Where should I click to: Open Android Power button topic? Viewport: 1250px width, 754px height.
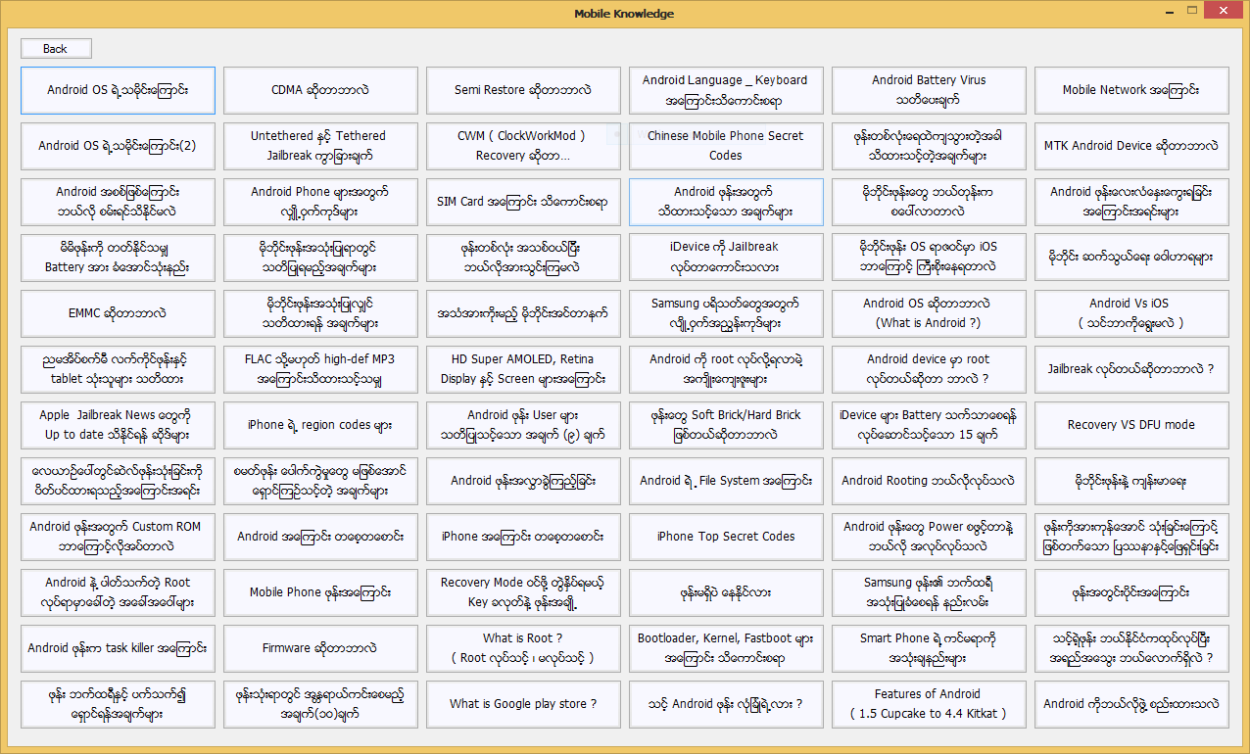click(929, 537)
